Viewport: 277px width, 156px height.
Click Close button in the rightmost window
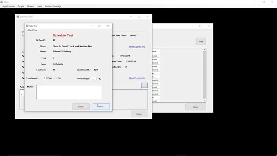196,107
